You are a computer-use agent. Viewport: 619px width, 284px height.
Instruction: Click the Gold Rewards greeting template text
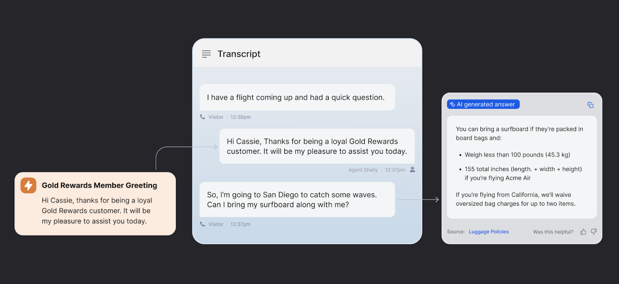pos(97,211)
